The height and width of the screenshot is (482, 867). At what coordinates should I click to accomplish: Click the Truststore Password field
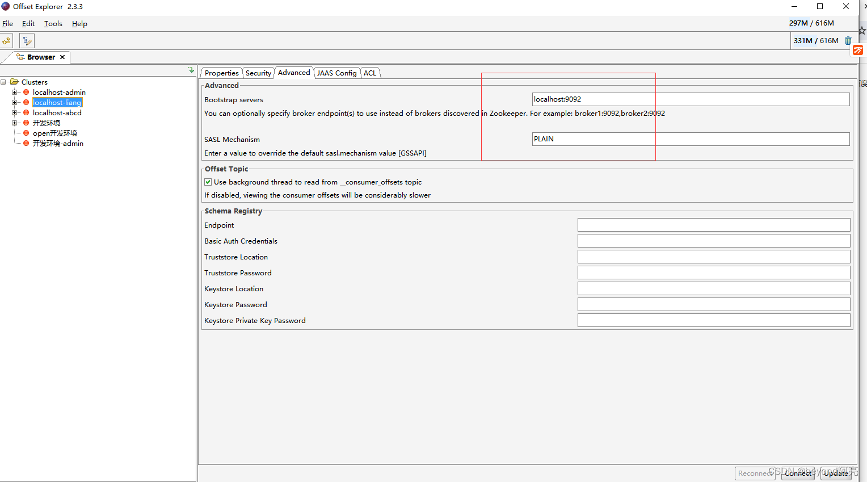[714, 273]
